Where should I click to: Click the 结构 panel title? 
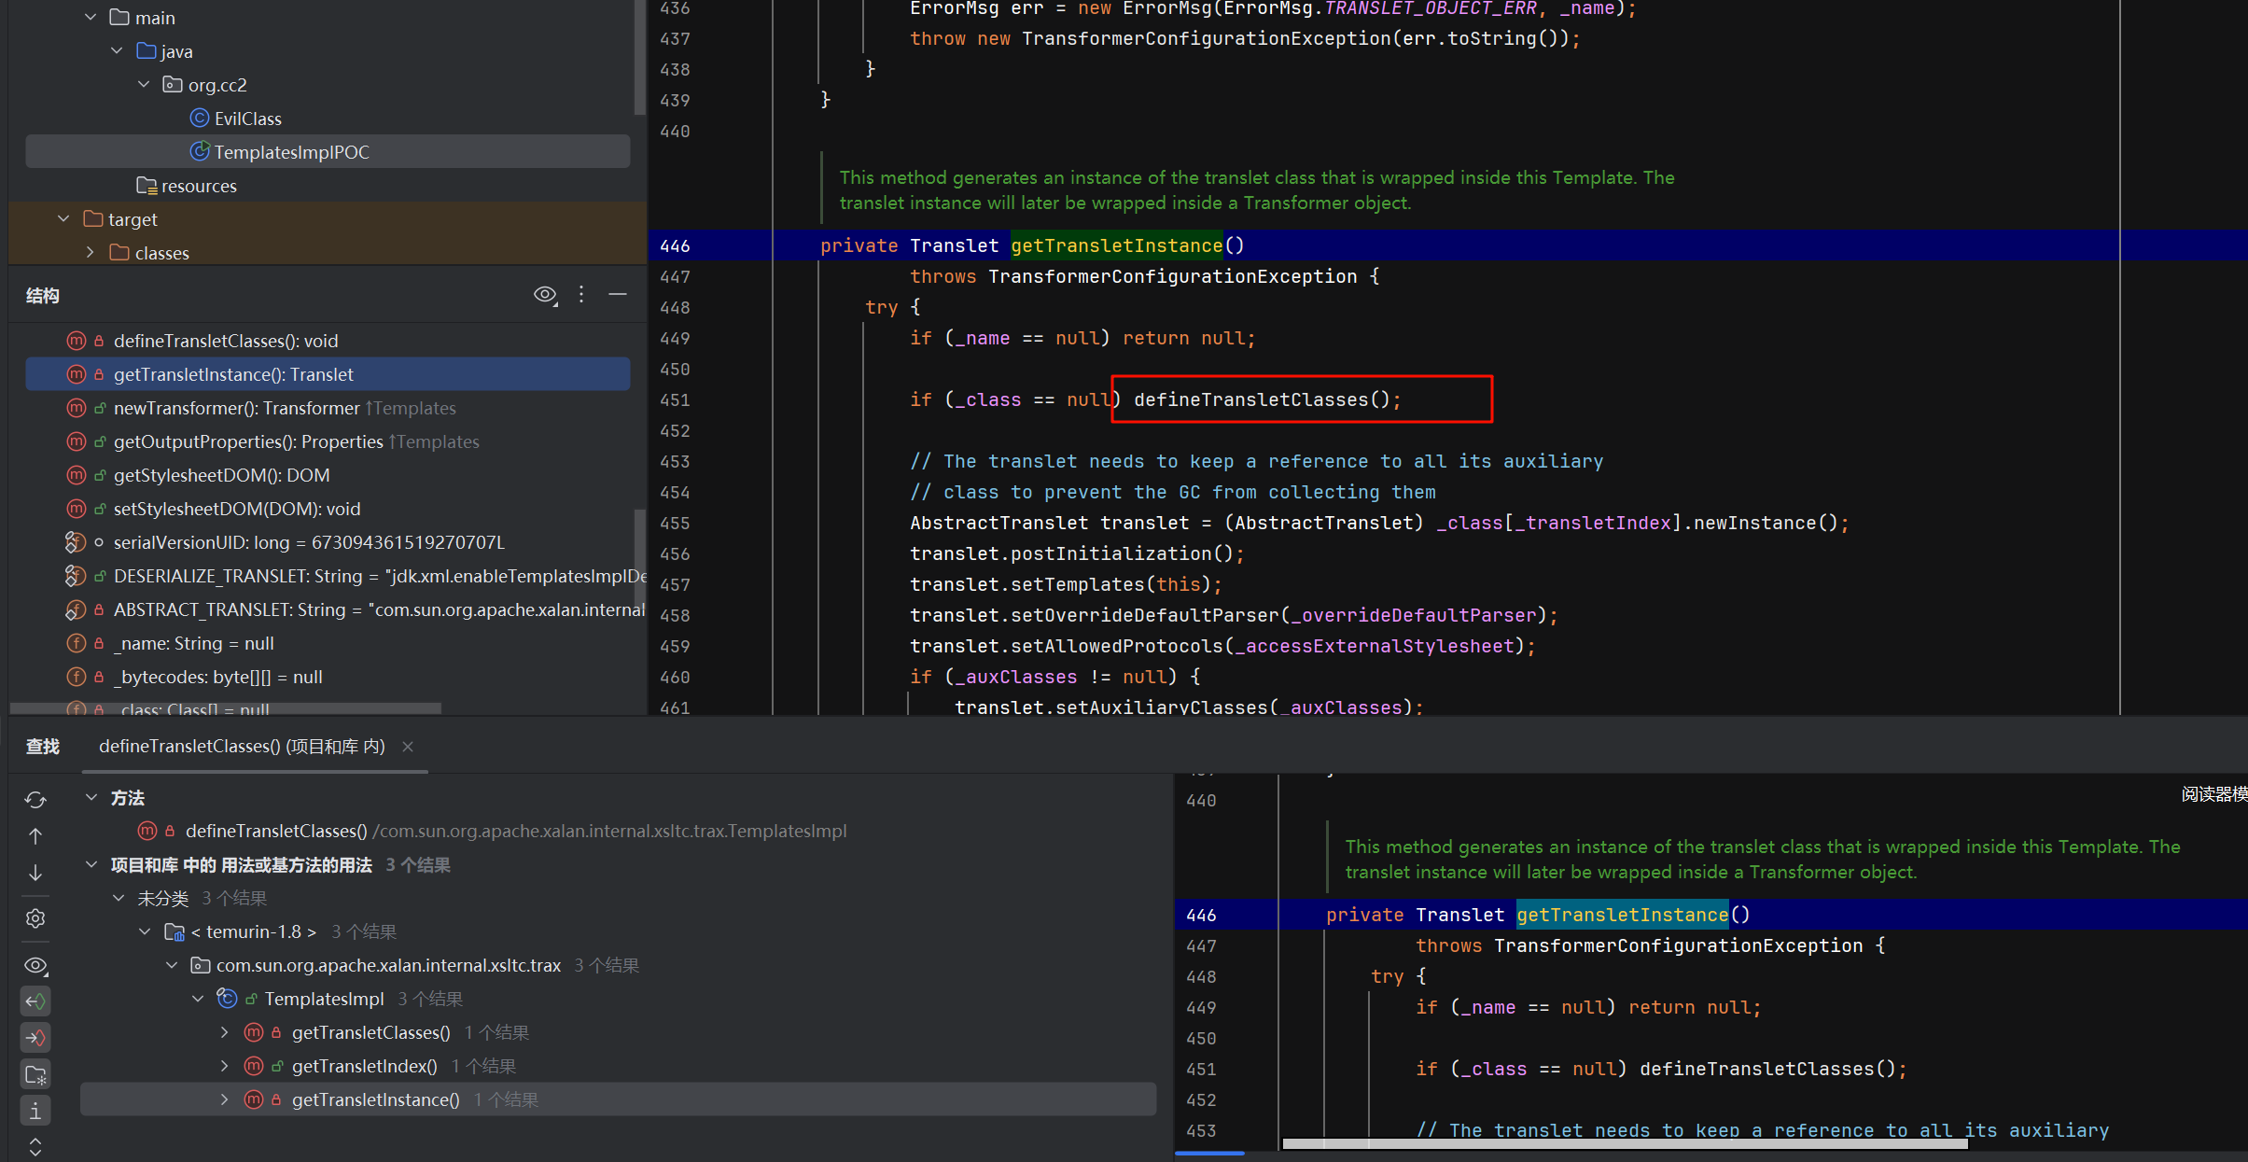pos(43,296)
